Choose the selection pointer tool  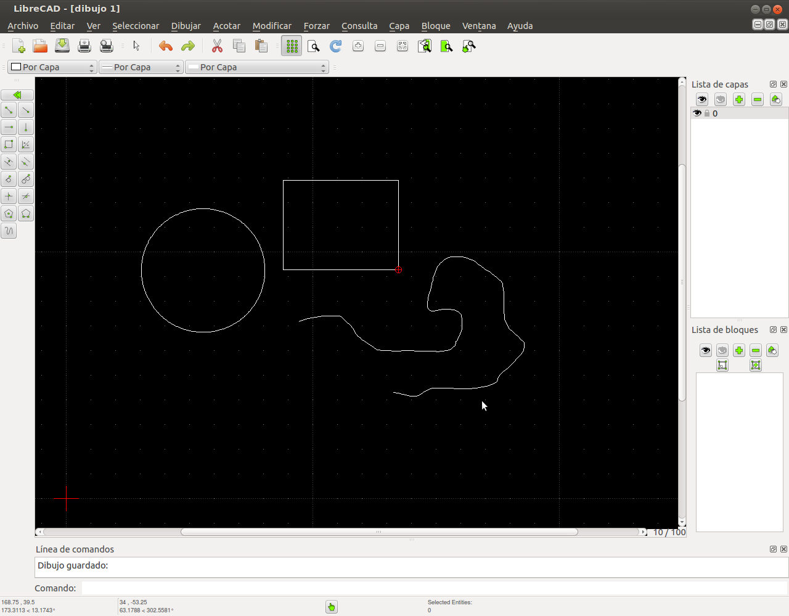pyautogui.click(x=137, y=46)
